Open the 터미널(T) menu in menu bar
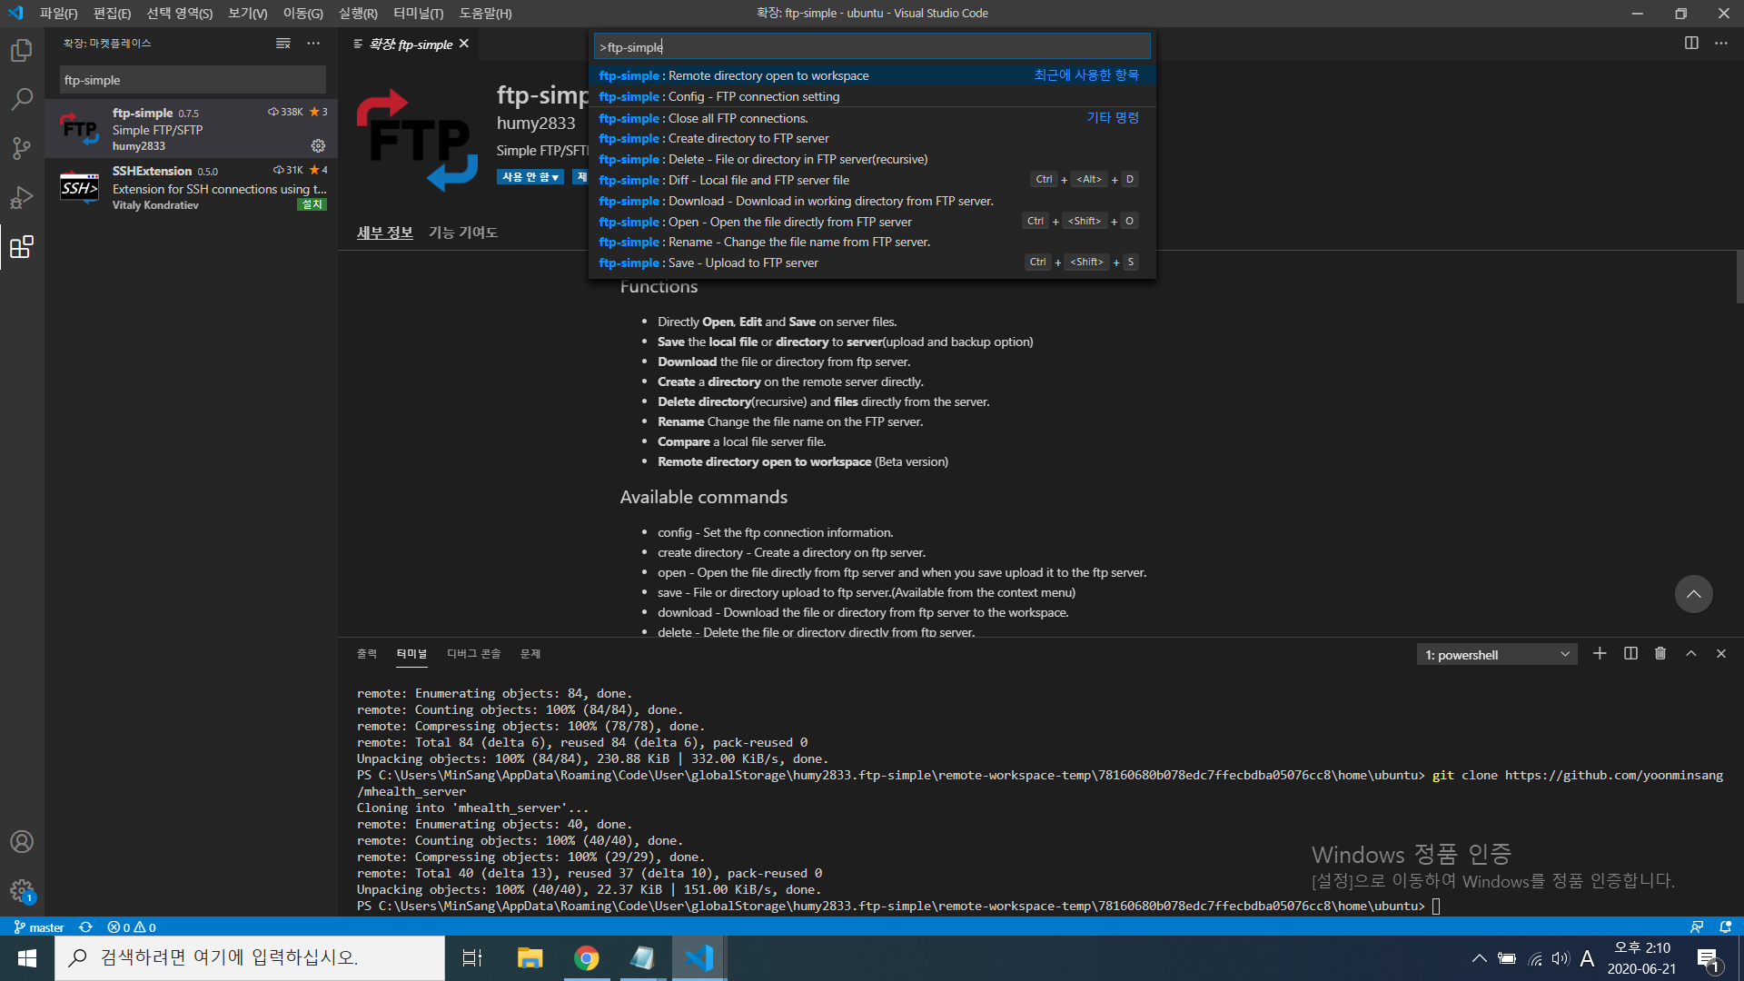The height and width of the screenshot is (981, 1744). pos(418,14)
